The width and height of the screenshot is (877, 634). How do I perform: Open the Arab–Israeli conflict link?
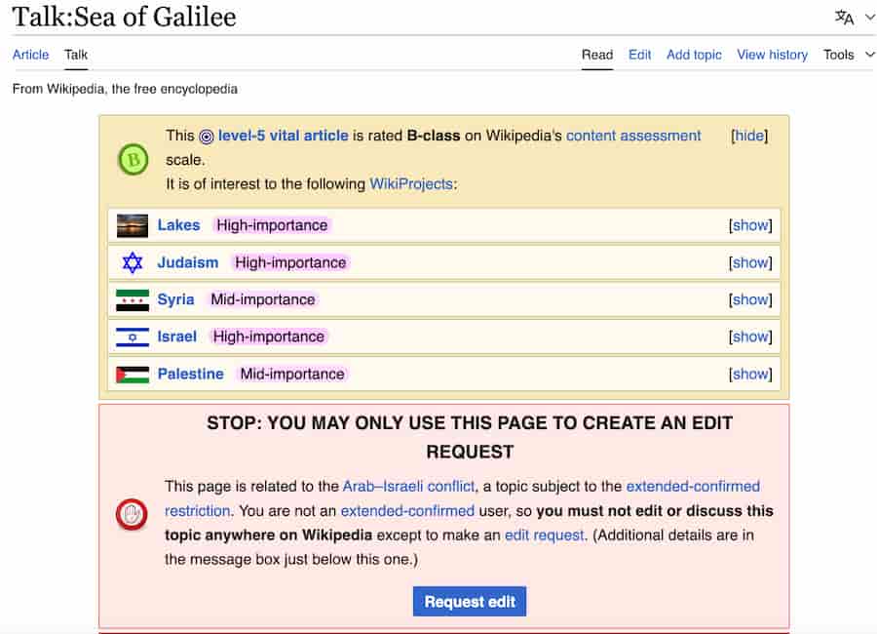tap(408, 486)
